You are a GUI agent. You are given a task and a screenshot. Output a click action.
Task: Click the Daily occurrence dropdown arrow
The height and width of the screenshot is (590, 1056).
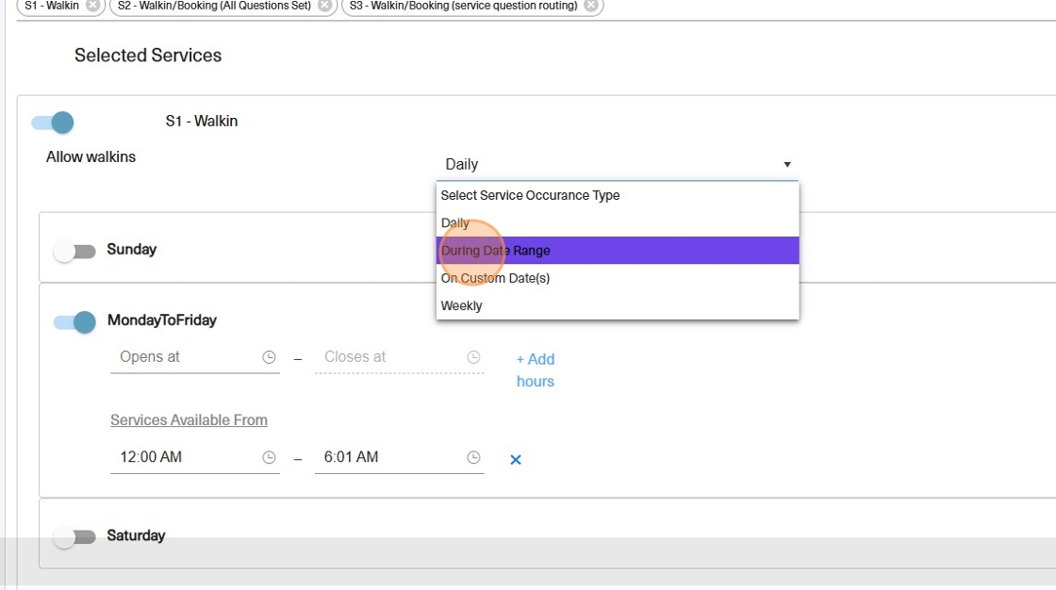[787, 165]
